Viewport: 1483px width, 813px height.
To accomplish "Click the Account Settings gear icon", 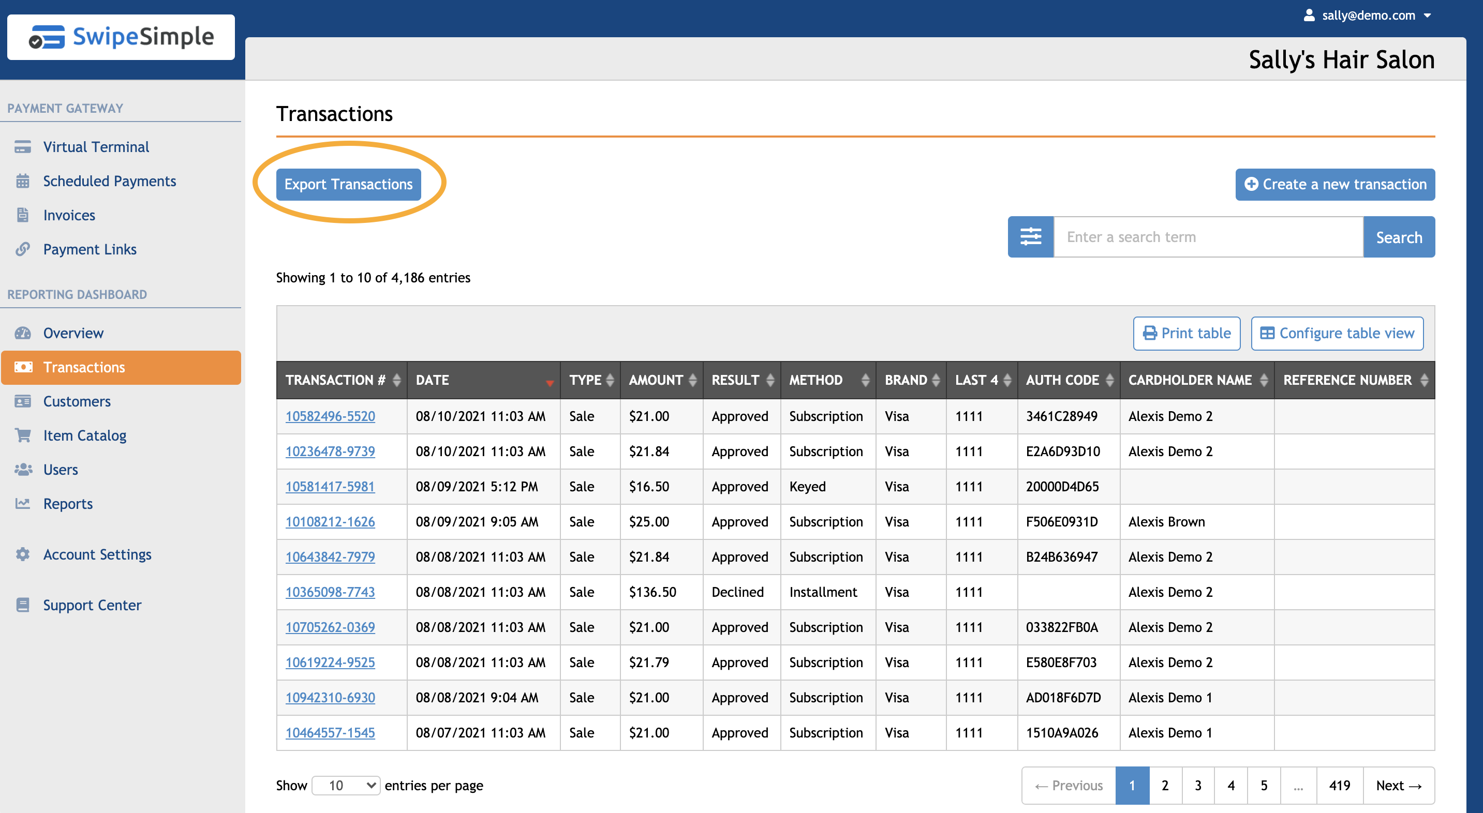I will [23, 554].
